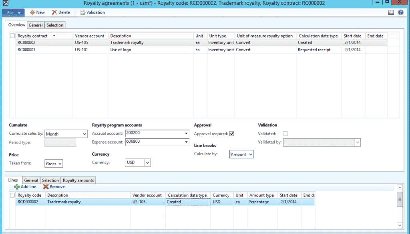Click the lines grid vertical scrollbar thumb
The image size is (410, 234).
(400, 199)
